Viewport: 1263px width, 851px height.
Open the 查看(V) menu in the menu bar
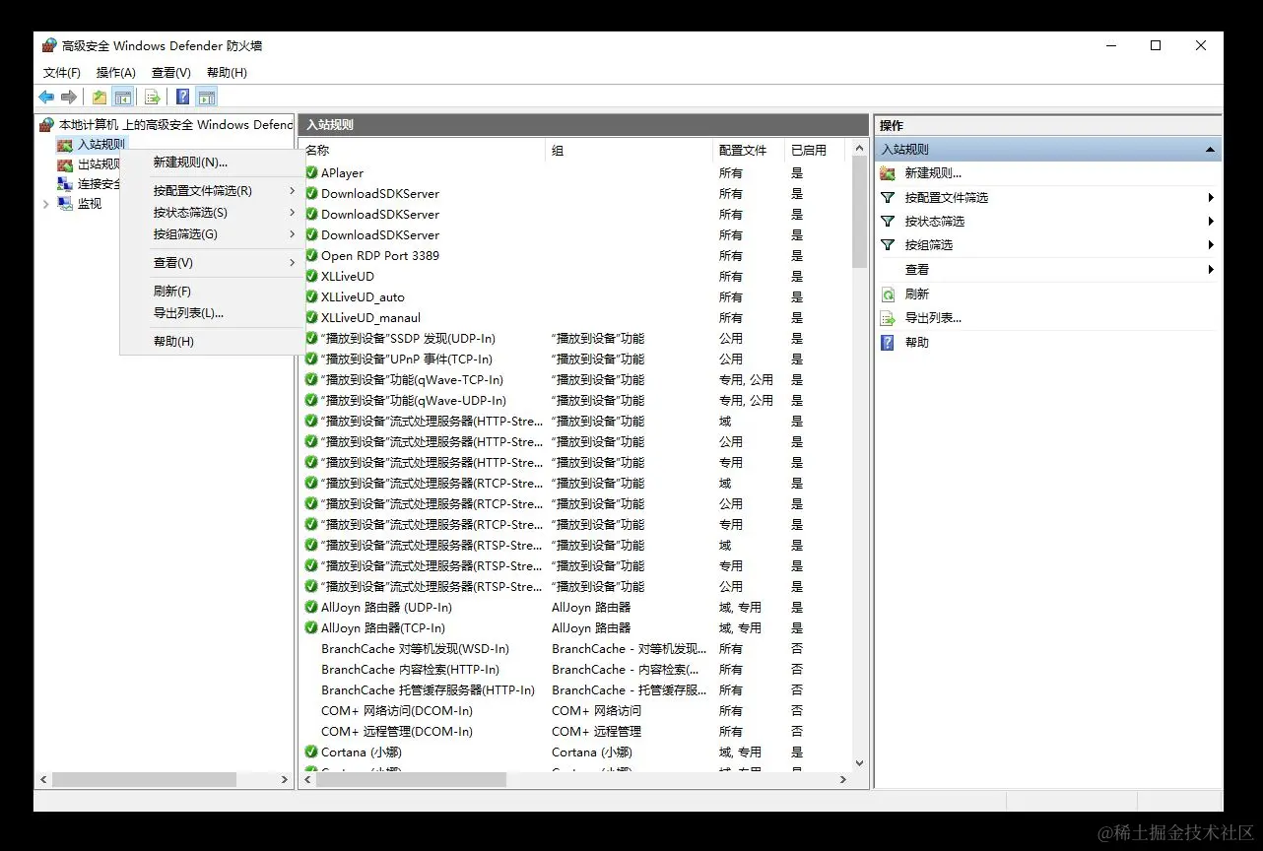tap(171, 72)
